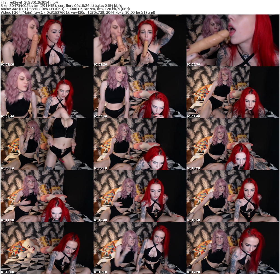Open the thumbnail at timestamp 00:13:58

click(x=233, y=196)
